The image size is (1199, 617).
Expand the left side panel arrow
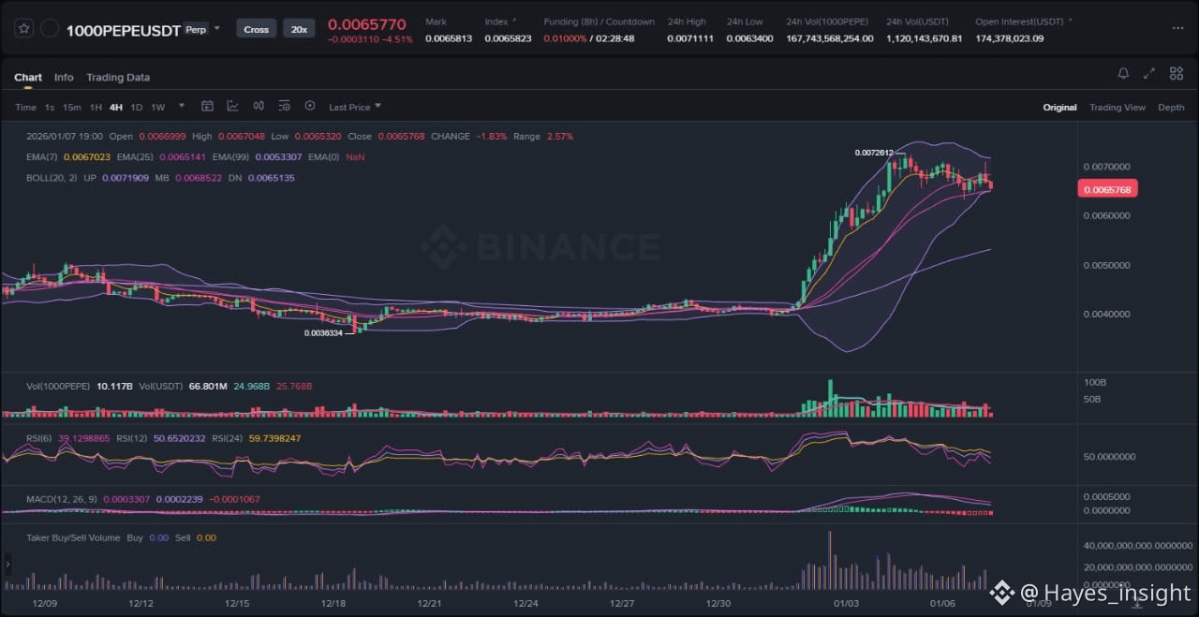click(8, 564)
